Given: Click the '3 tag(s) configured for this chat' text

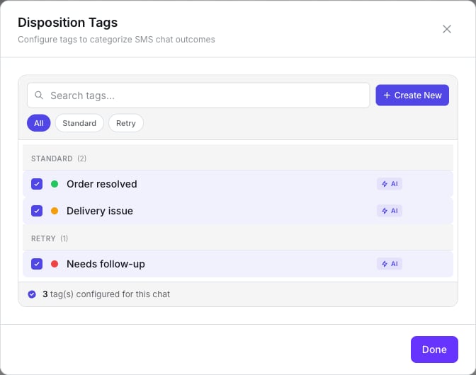Looking at the screenshot, I should (x=106, y=294).
